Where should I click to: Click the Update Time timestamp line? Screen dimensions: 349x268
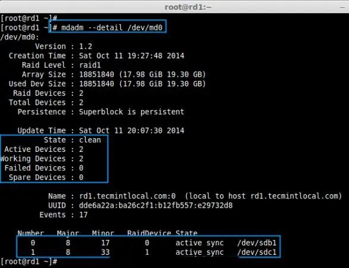pyautogui.click(x=101, y=130)
